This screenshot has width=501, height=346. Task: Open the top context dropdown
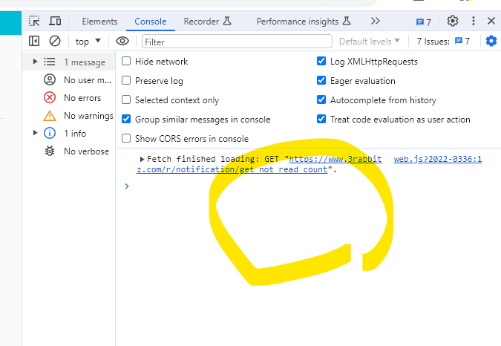[x=88, y=42]
